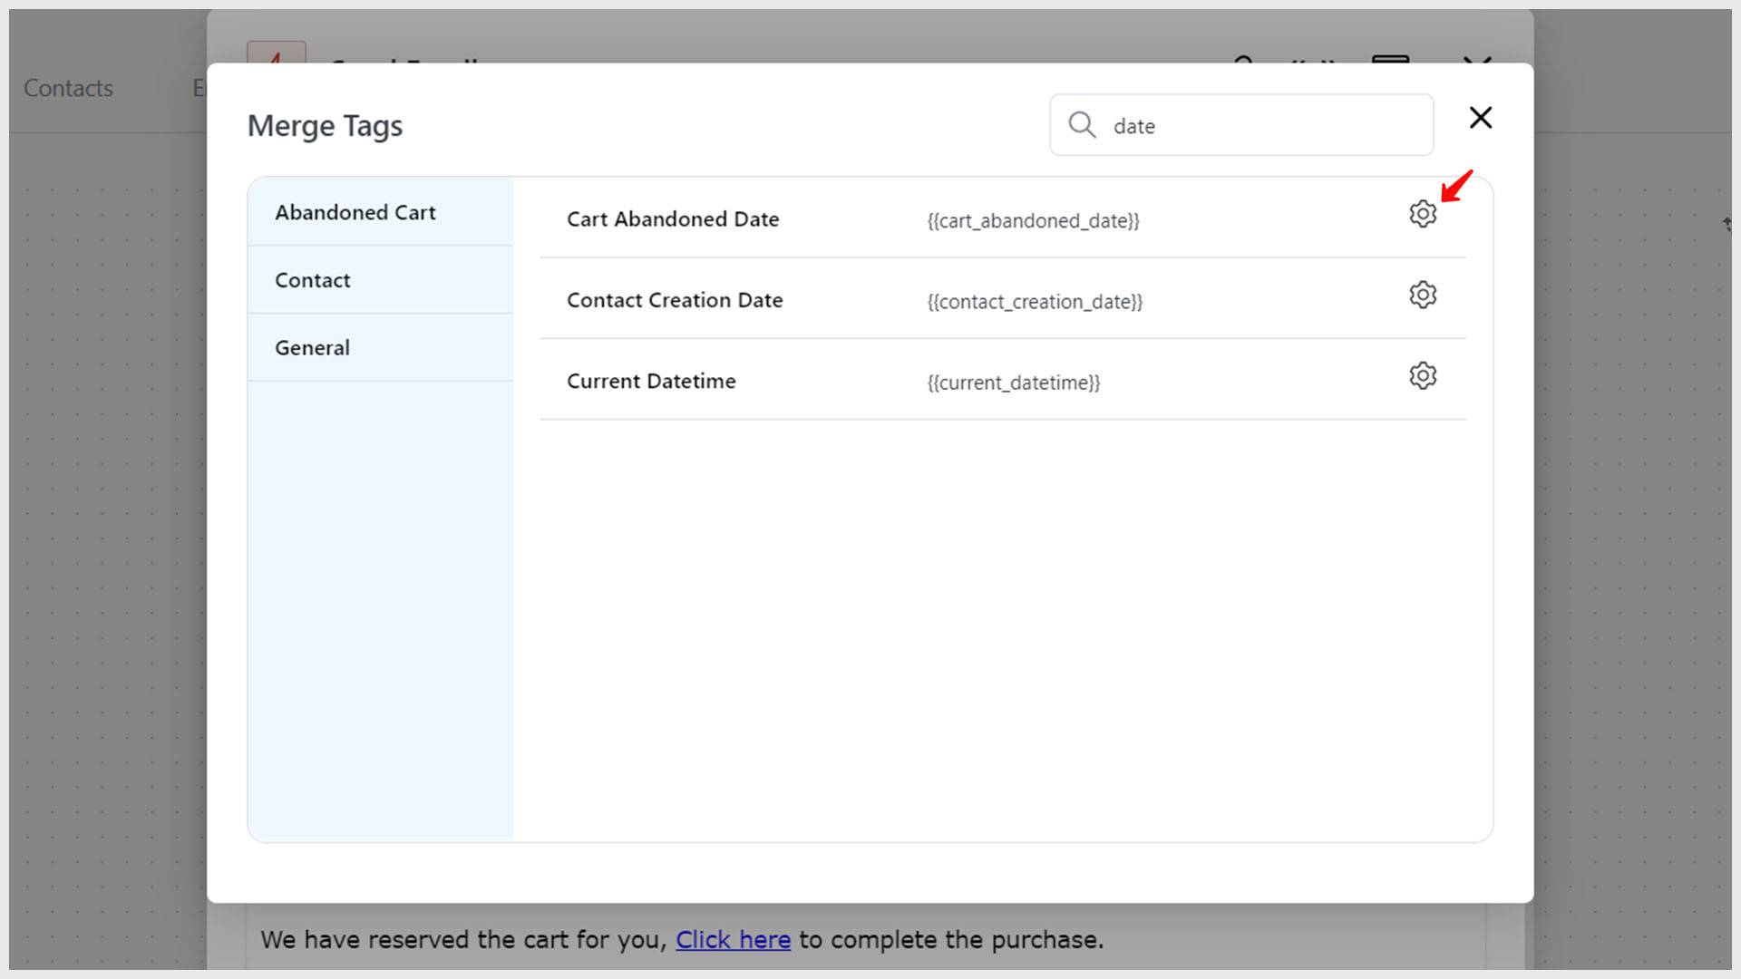Screen dimensions: 1741x979
Task: Click the browser preview icon in editor header
Action: pyautogui.click(x=1391, y=63)
